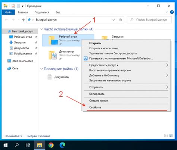Collapse the Последние файлы group

pyautogui.click(x=41, y=69)
